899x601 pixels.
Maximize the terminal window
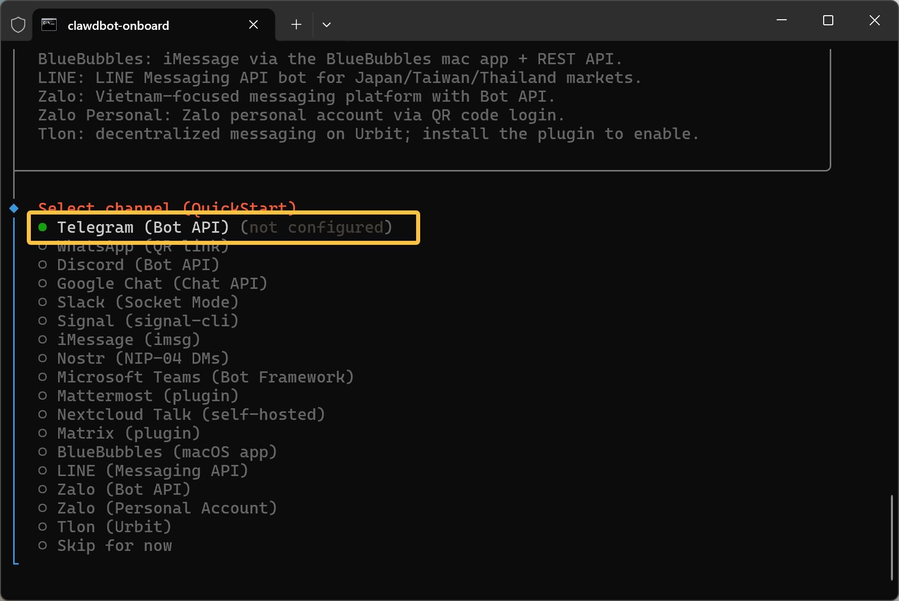pyautogui.click(x=828, y=21)
